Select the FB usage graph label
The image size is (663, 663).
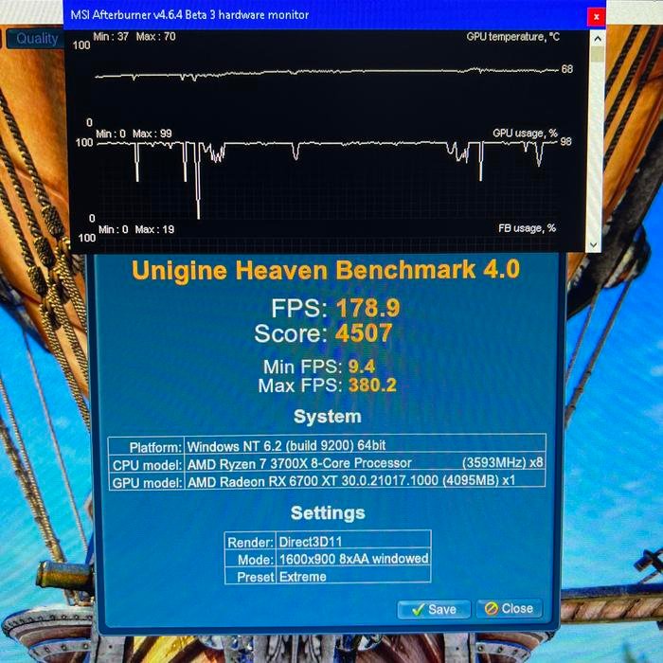[x=527, y=228]
